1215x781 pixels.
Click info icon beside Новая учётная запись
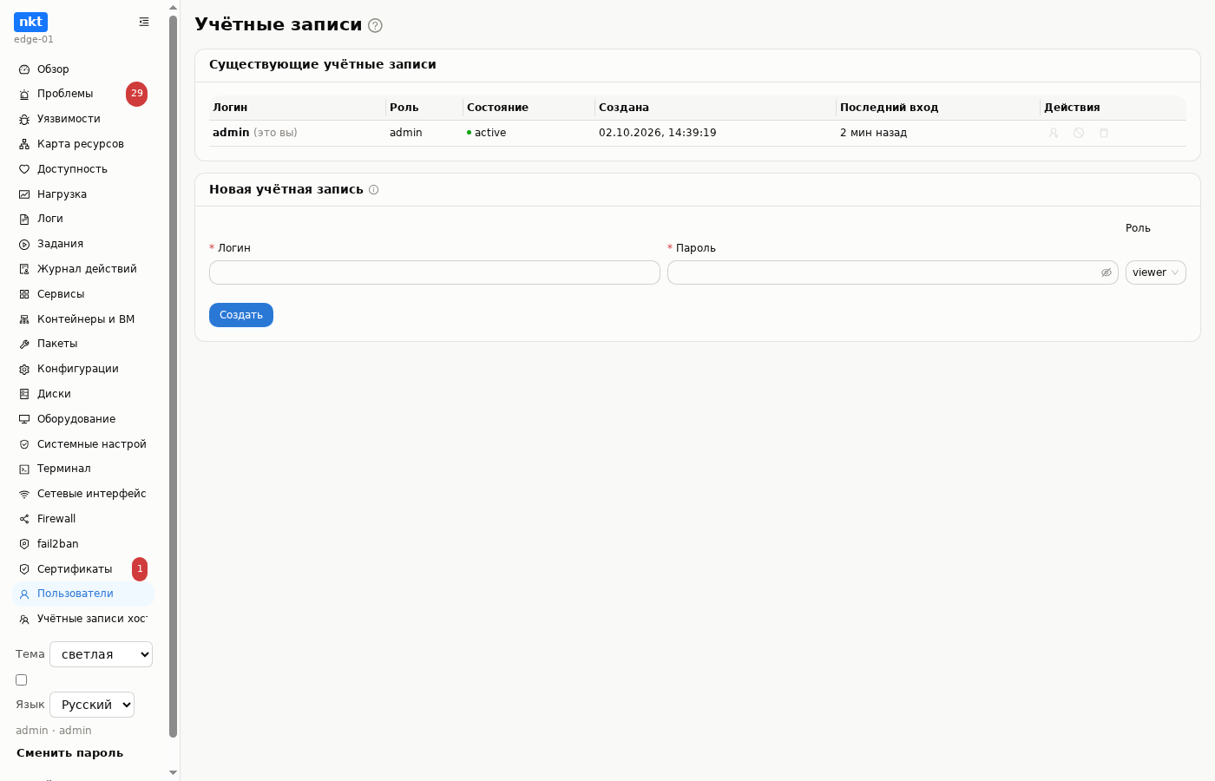coord(374,190)
